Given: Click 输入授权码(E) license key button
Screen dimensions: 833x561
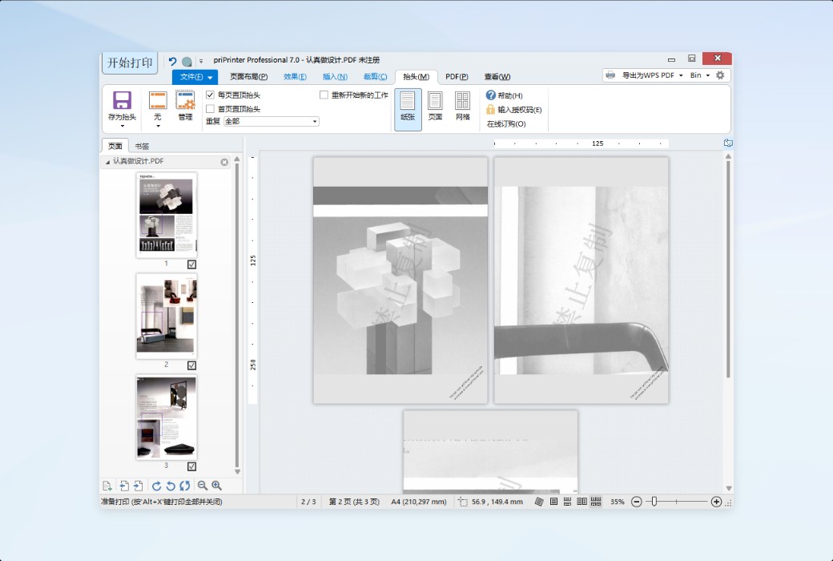Looking at the screenshot, I should 513,110.
